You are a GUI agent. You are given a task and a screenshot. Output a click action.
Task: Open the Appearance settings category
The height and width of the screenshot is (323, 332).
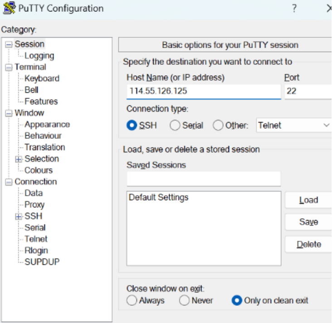[47, 124]
